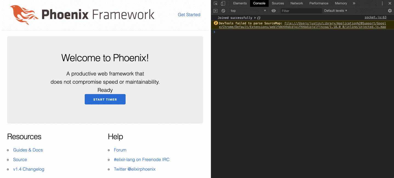
Task: Create live expression with the eye icon
Action: click(x=273, y=11)
